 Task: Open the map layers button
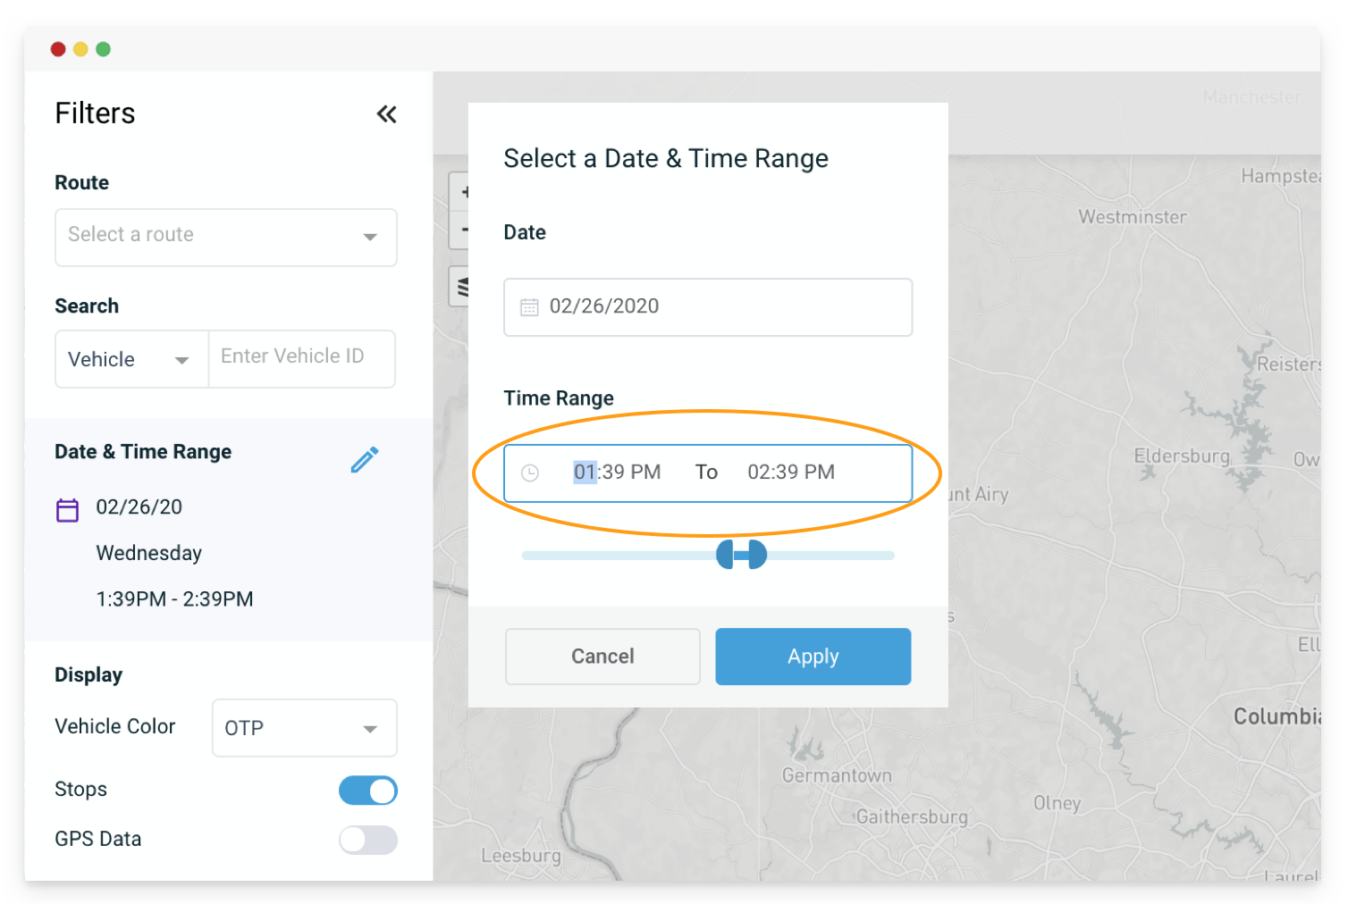point(460,287)
